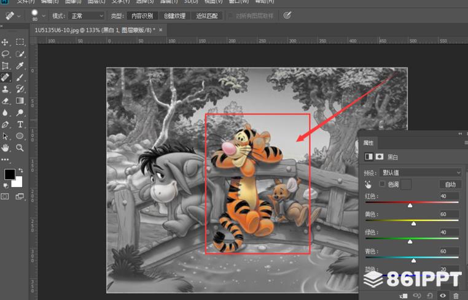Viewport: 468px width, 300px height.
Task: Choose the 创建纹理 type option
Action: [x=174, y=16]
